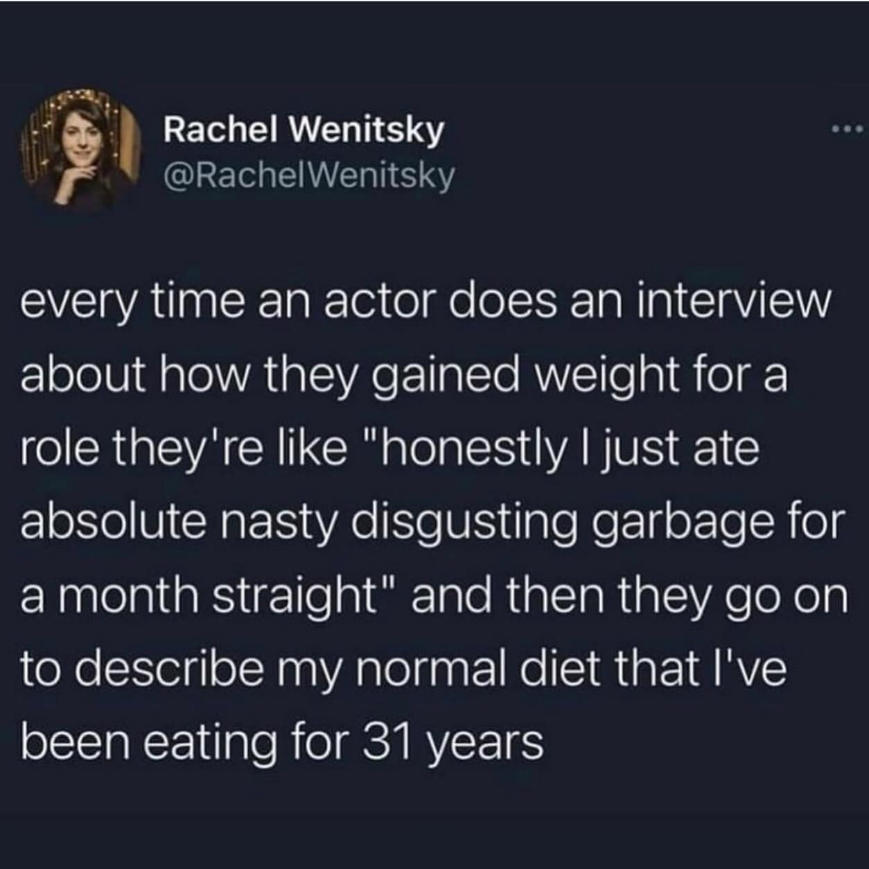
Task: Click the phrase "and then they go on"
Action: [629, 595]
